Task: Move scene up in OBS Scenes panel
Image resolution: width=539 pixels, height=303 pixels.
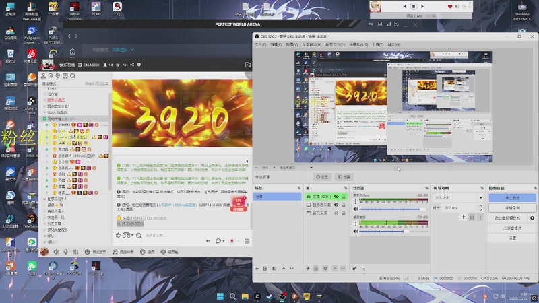Action: 284,268
